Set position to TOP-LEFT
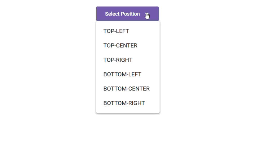 (x=116, y=31)
